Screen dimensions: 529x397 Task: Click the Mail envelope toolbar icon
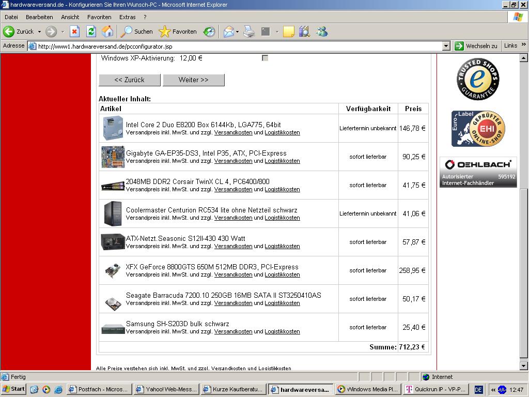click(x=228, y=32)
